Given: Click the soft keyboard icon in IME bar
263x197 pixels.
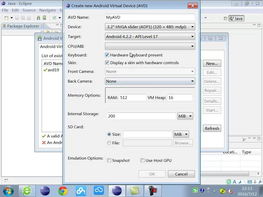Looking at the screenshot, I should [x=250, y=182].
